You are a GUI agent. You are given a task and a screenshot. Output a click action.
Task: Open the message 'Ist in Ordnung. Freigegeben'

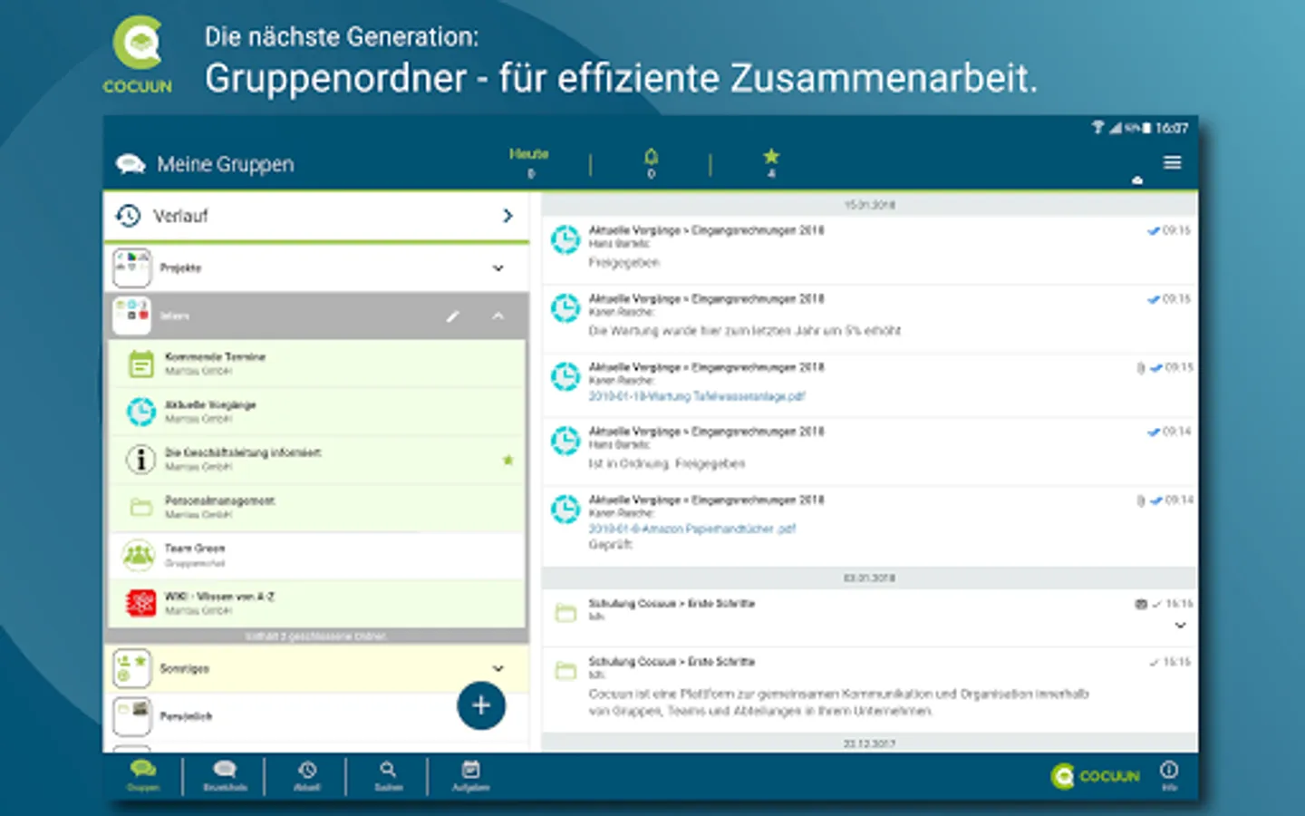(870, 451)
